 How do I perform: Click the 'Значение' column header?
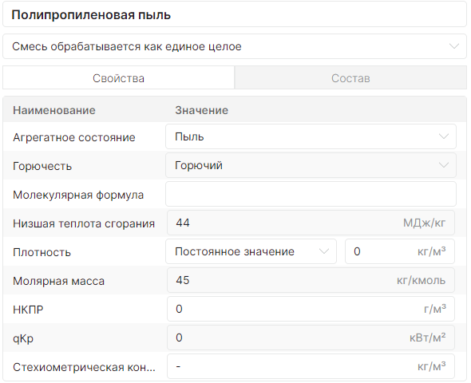201,110
